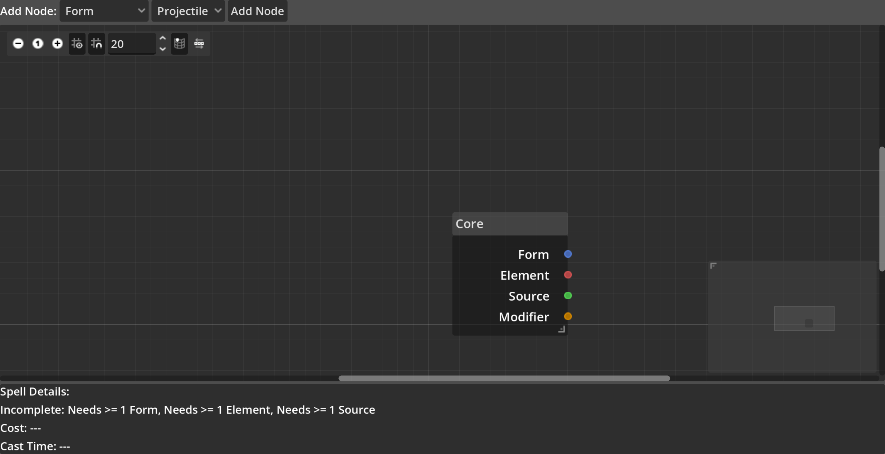This screenshot has width=885, height=454.
Task: Click the horizontal graph scrollbar
Action: point(504,378)
